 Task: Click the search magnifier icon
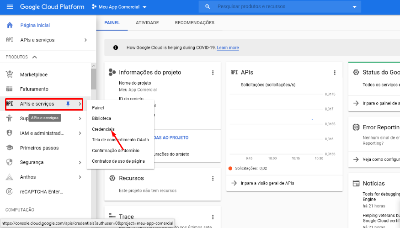[208, 7]
